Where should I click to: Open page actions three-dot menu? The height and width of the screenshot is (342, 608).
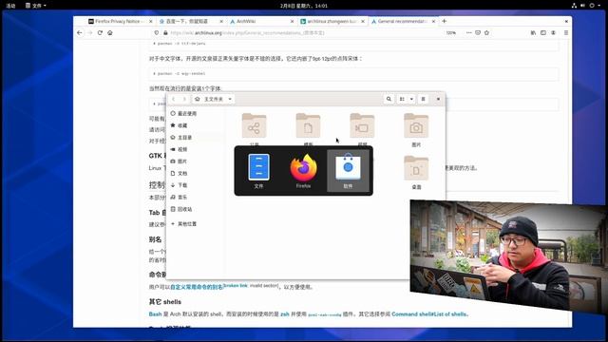click(468, 33)
